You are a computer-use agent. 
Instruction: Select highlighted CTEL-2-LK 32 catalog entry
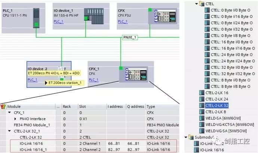click(x=217, y=105)
